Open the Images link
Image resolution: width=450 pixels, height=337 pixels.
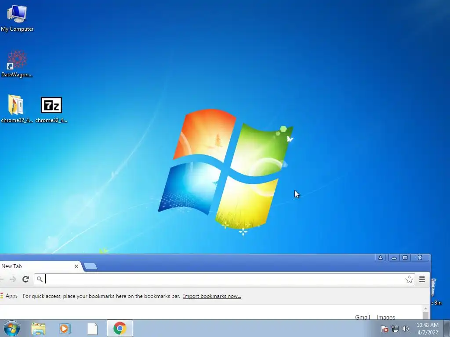pos(386,317)
